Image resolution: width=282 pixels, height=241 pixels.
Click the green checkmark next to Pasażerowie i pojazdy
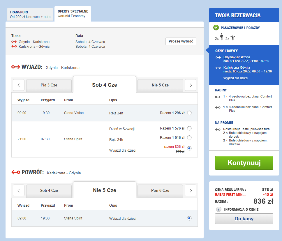[x=216, y=28]
